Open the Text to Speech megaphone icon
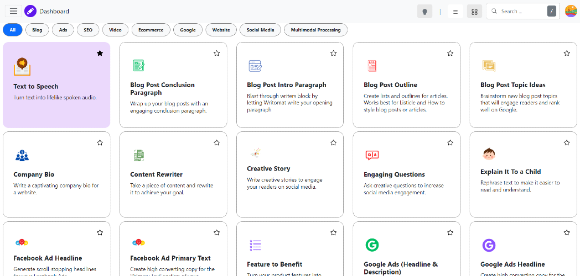Screen dimensions: 580x276 [x=22, y=66]
